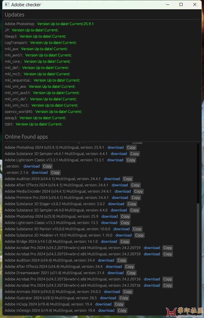Screen dimensions: 204x318
Task: Download Adobe Photoshop 2024 v25.9.1
Action: click(x=116, y=148)
